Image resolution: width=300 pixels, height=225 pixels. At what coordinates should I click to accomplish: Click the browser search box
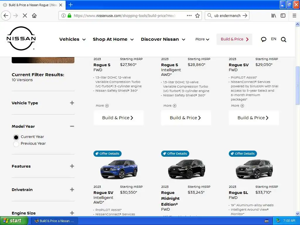(227, 16)
